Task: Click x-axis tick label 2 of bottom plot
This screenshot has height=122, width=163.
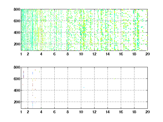Action: pyautogui.click(x=28, y=112)
